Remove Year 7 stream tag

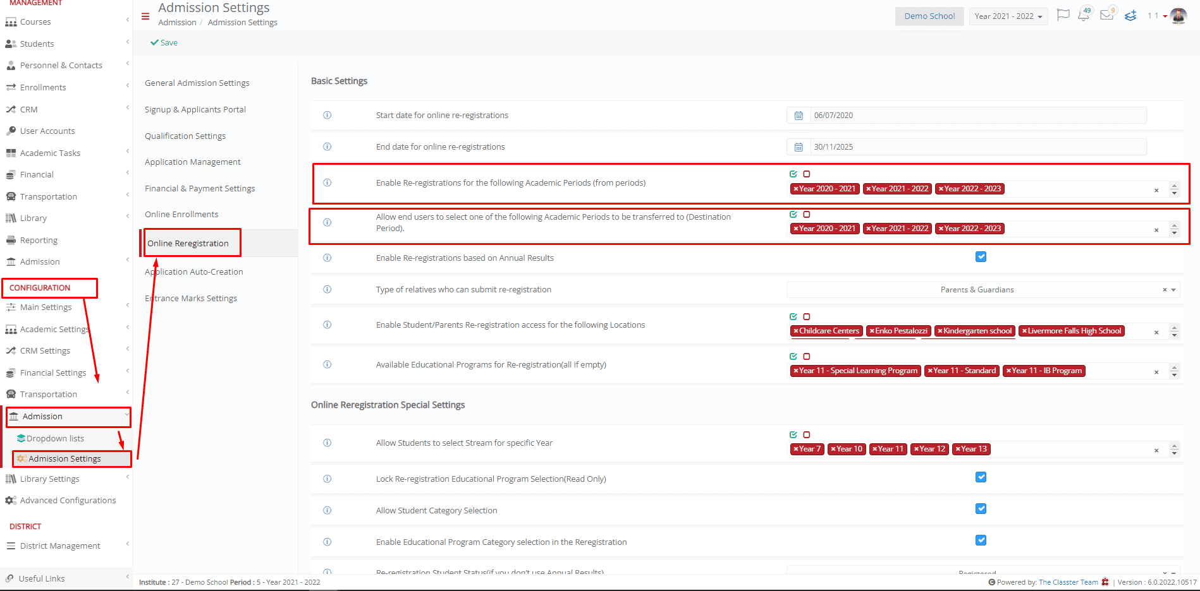point(796,449)
